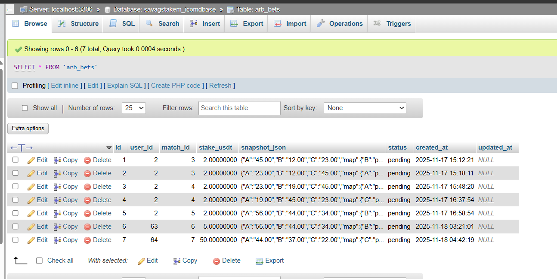Click the Copy icon for row 3
This screenshot has height=279, width=557.
pos(57,187)
